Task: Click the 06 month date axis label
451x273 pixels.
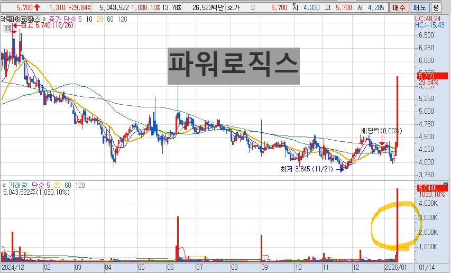Action: click(171, 268)
